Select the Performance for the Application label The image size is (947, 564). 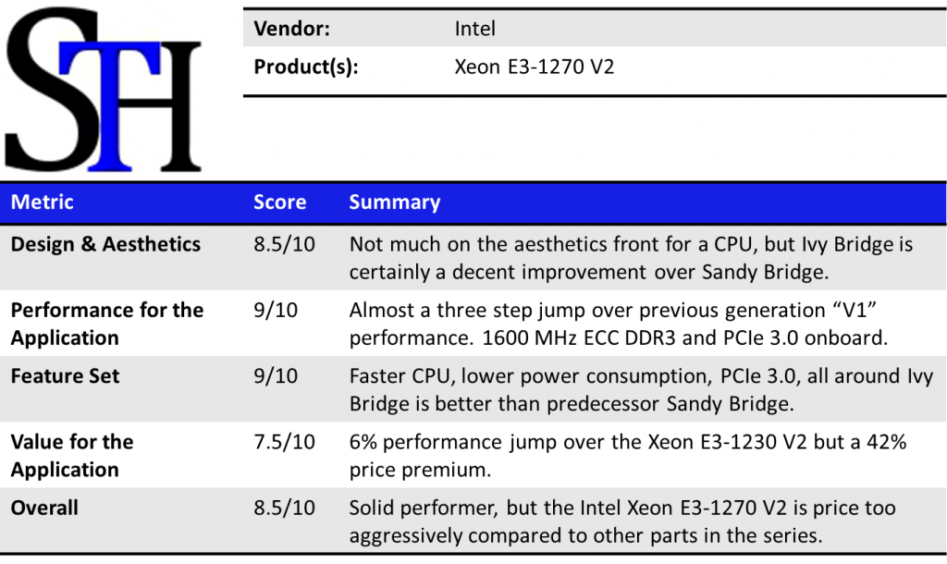point(106,324)
